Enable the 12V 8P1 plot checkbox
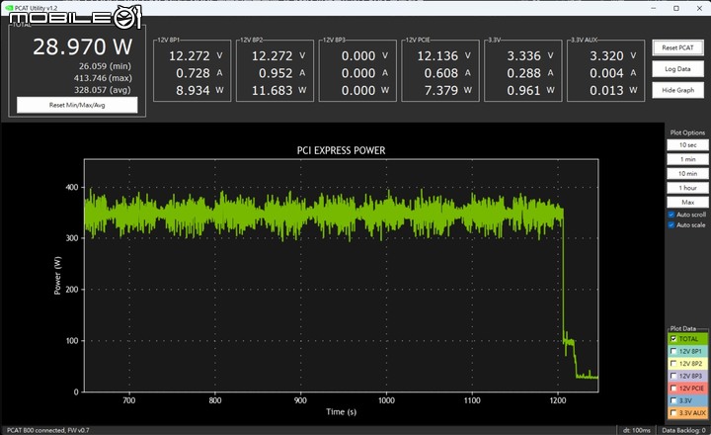711x435 pixels. [x=673, y=351]
